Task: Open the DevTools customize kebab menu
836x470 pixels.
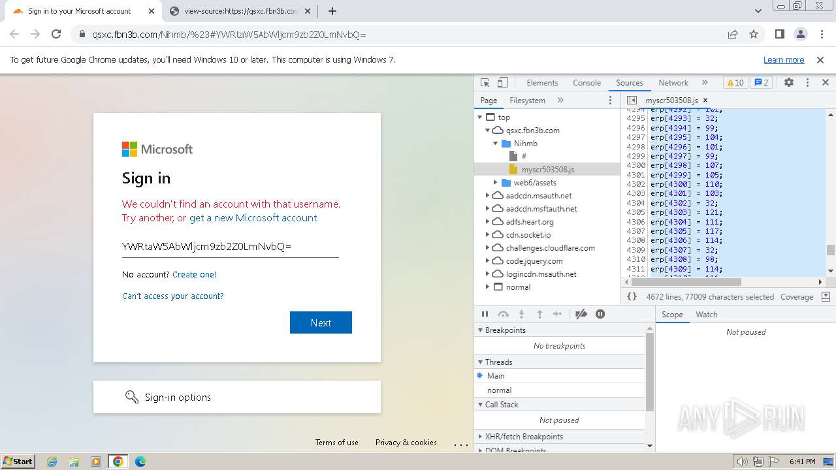Action: pos(807,83)
